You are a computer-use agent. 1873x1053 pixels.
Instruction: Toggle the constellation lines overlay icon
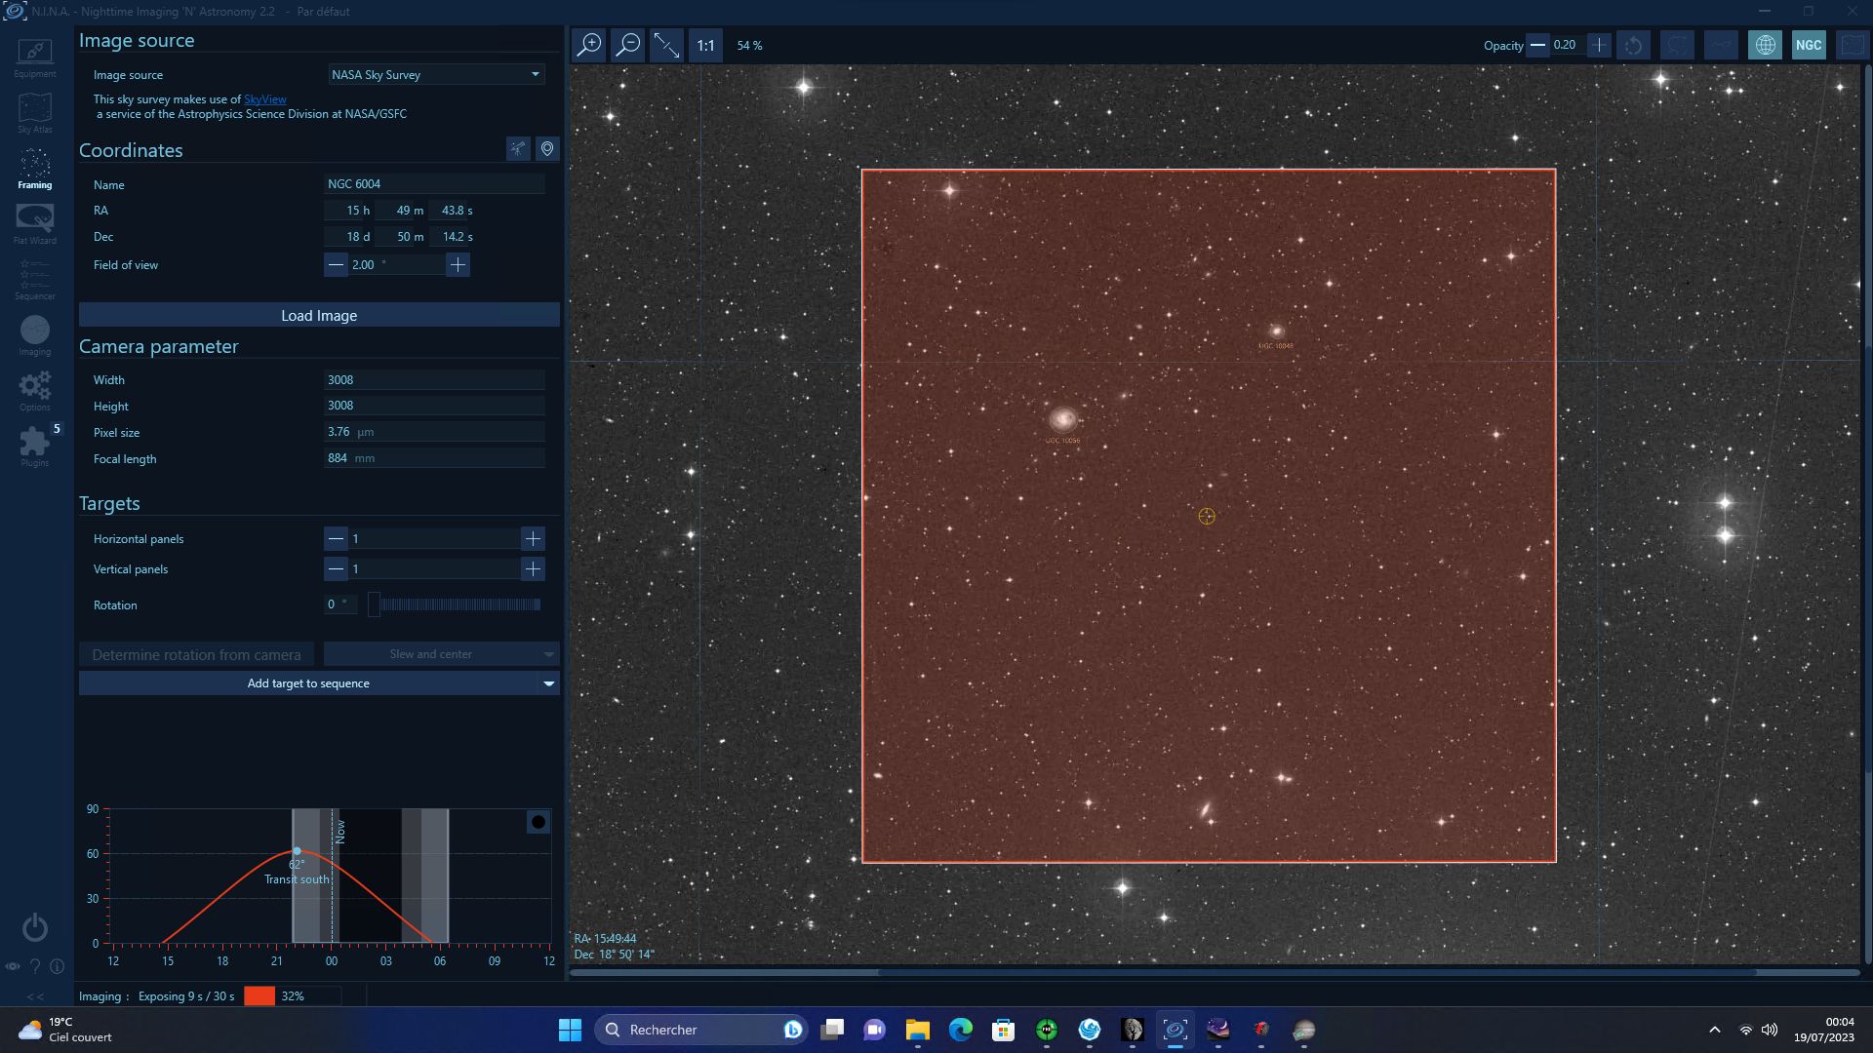click(x=1722, y=45)
